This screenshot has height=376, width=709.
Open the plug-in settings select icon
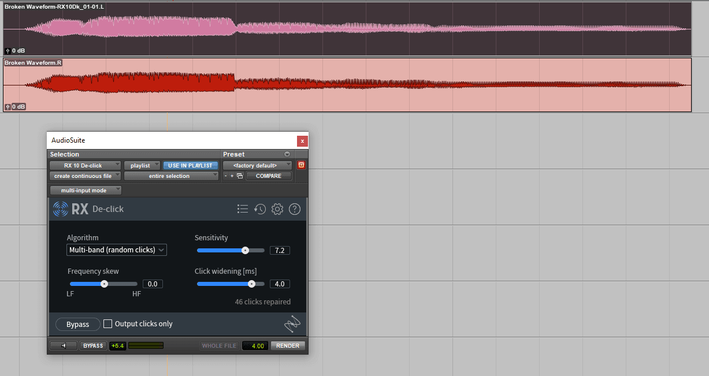(240, 176)
